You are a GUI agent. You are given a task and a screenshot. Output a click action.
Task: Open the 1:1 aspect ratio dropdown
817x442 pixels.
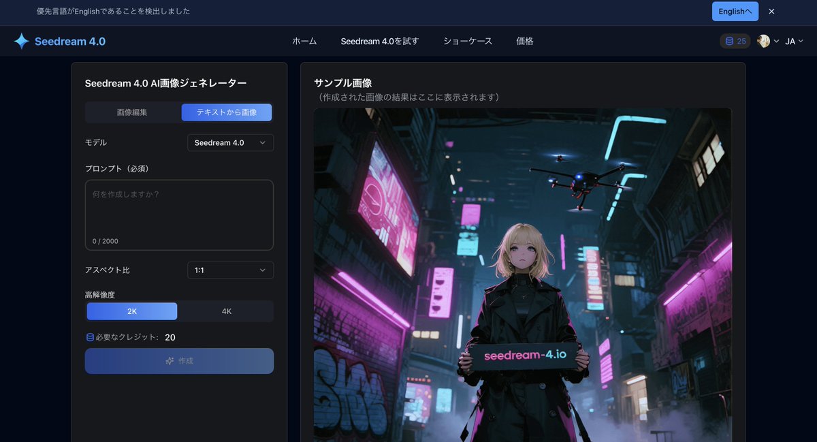pos(231,270)
